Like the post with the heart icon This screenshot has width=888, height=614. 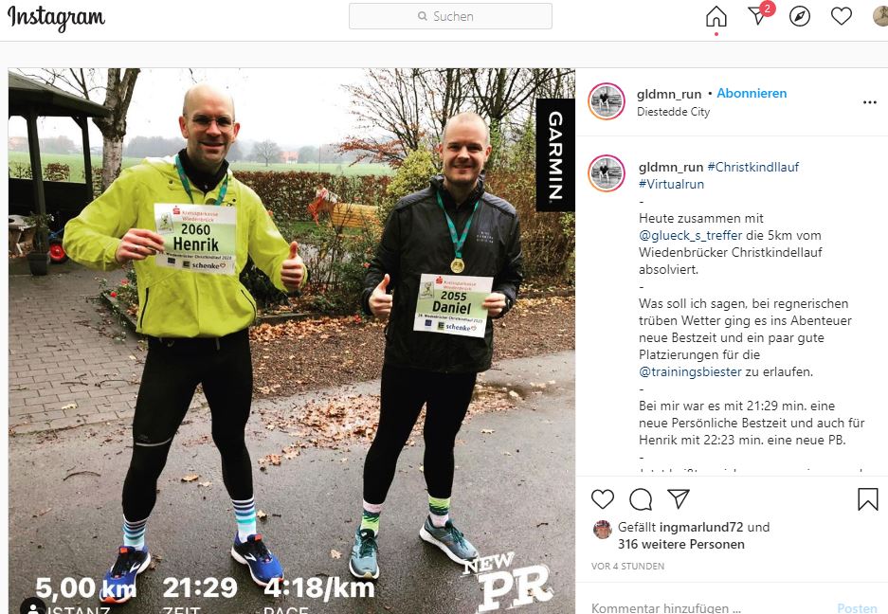click(603, 499)
